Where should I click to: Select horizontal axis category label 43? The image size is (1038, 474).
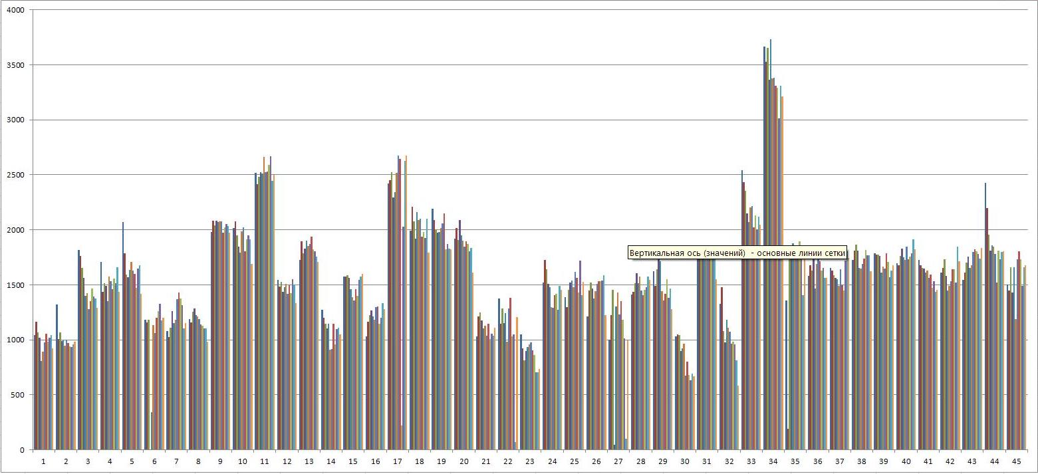972,461
